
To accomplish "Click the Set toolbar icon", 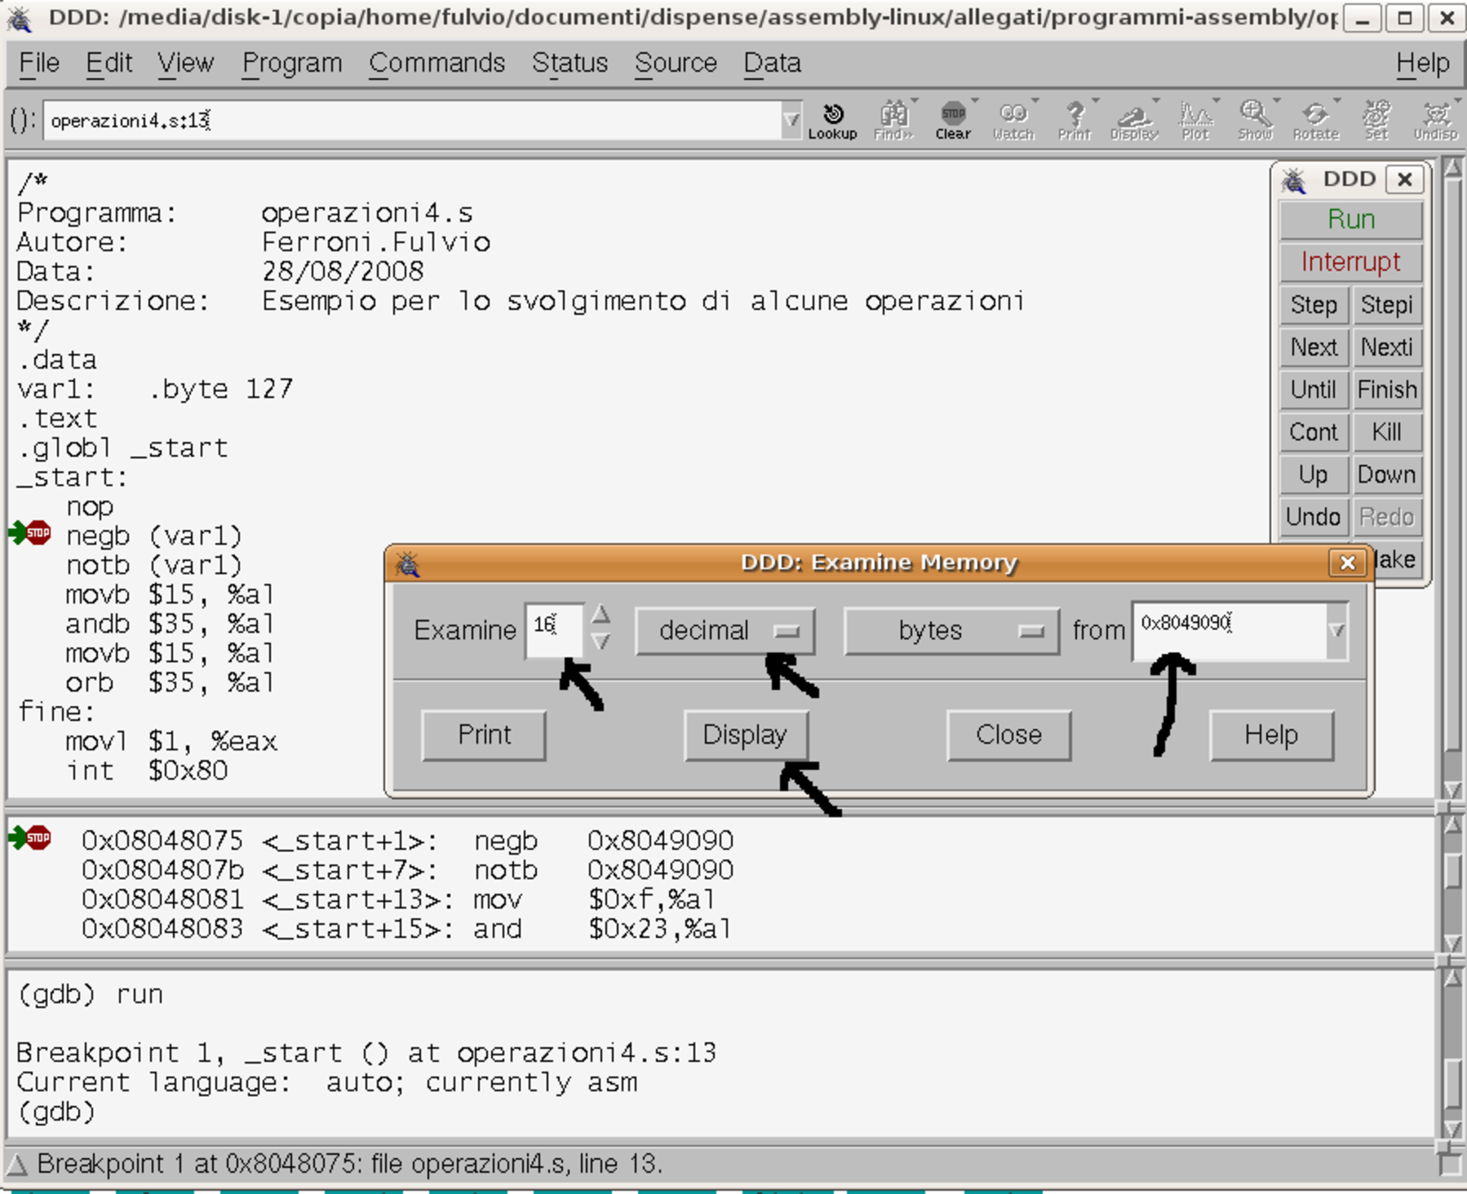I will pos(1376,121).
